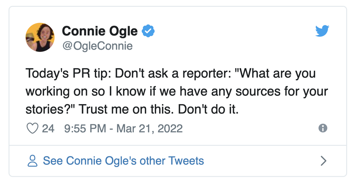Click the display name Connie Ogle
This screenshot has height=182, width=353.
click(100, 31)
